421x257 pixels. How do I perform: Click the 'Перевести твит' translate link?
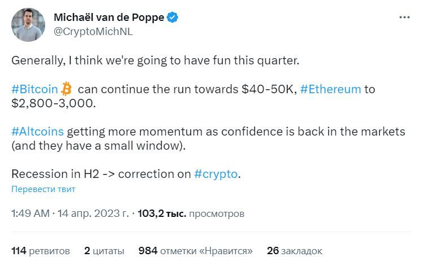(43, 189)
